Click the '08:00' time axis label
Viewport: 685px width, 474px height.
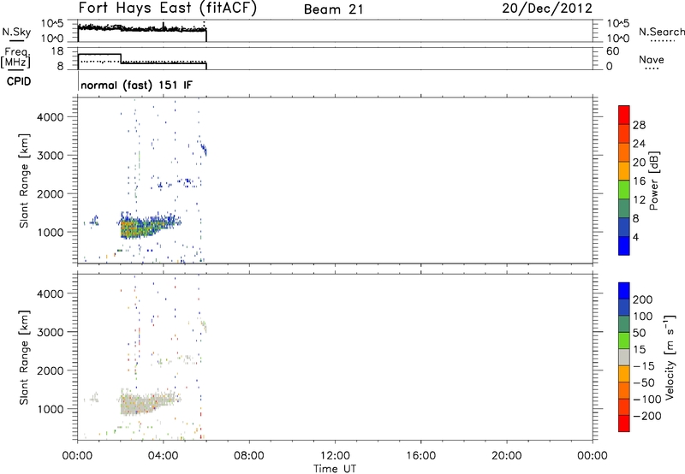(x=249, y=456)
